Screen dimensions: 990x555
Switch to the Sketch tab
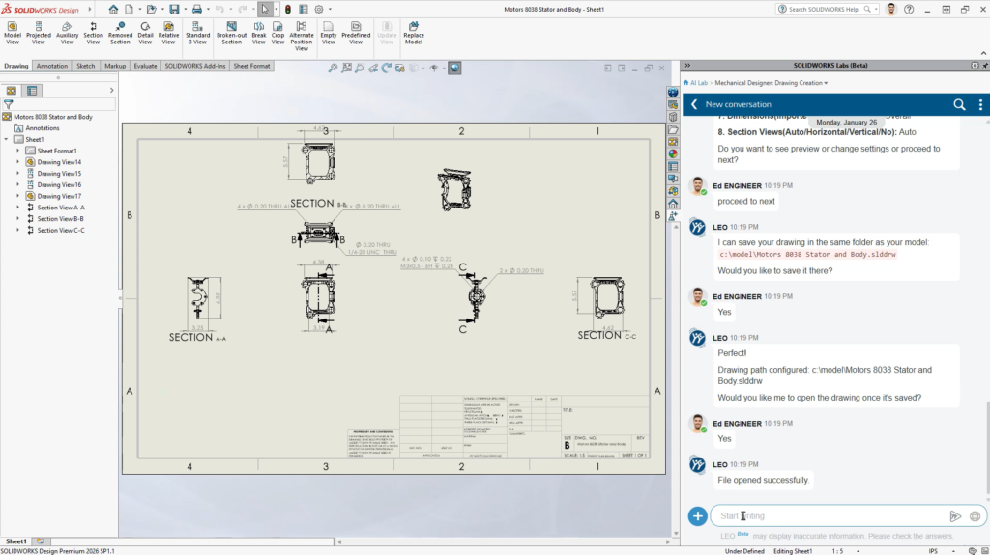pyautogui.click(x=85, y=66)
